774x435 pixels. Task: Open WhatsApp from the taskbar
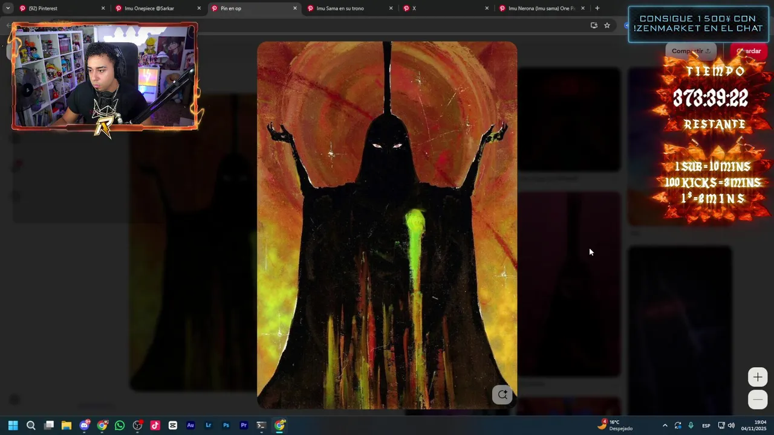(120, 425)
